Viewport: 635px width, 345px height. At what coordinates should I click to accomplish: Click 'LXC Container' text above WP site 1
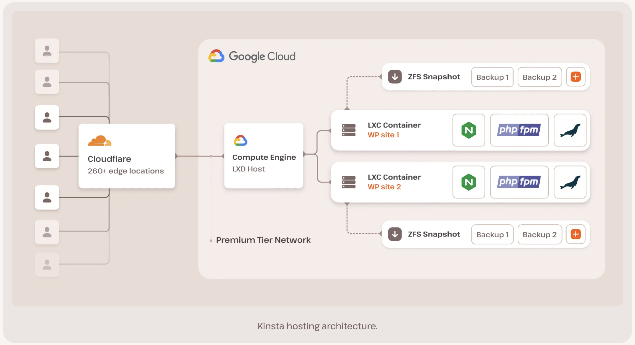[394, 125]
